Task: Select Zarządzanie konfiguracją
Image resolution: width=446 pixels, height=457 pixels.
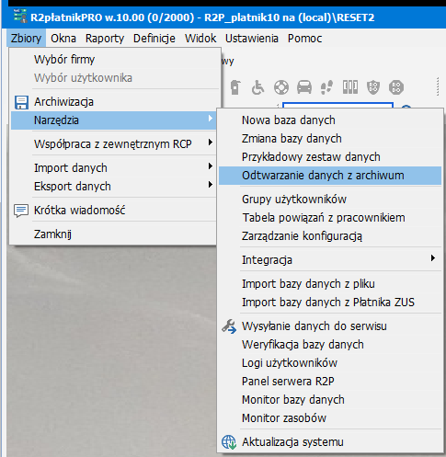Action: pos(330,236)
